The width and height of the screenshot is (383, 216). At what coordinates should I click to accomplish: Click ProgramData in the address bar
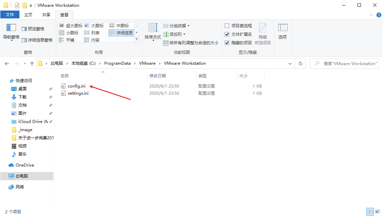coord(117,63)
